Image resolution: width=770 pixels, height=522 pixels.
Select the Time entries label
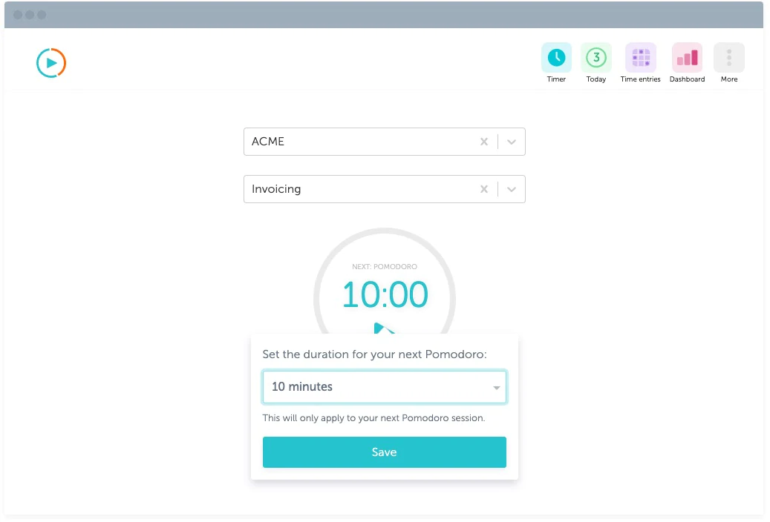pos(640,79)
